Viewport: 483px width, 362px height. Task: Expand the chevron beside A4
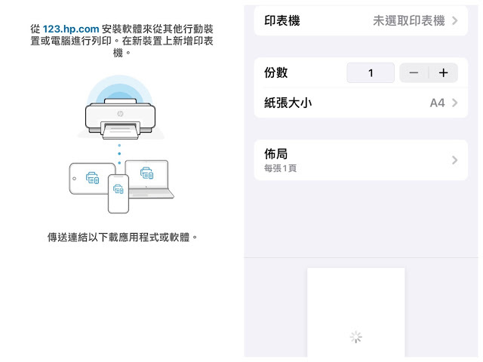455,103
